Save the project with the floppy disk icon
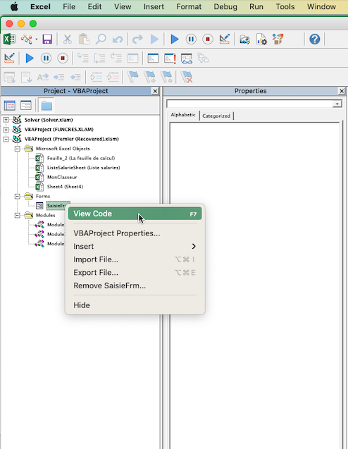 coord(47,39)
